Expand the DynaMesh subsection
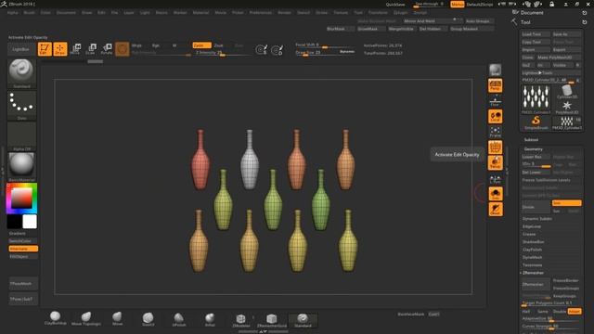 point(532,258)
